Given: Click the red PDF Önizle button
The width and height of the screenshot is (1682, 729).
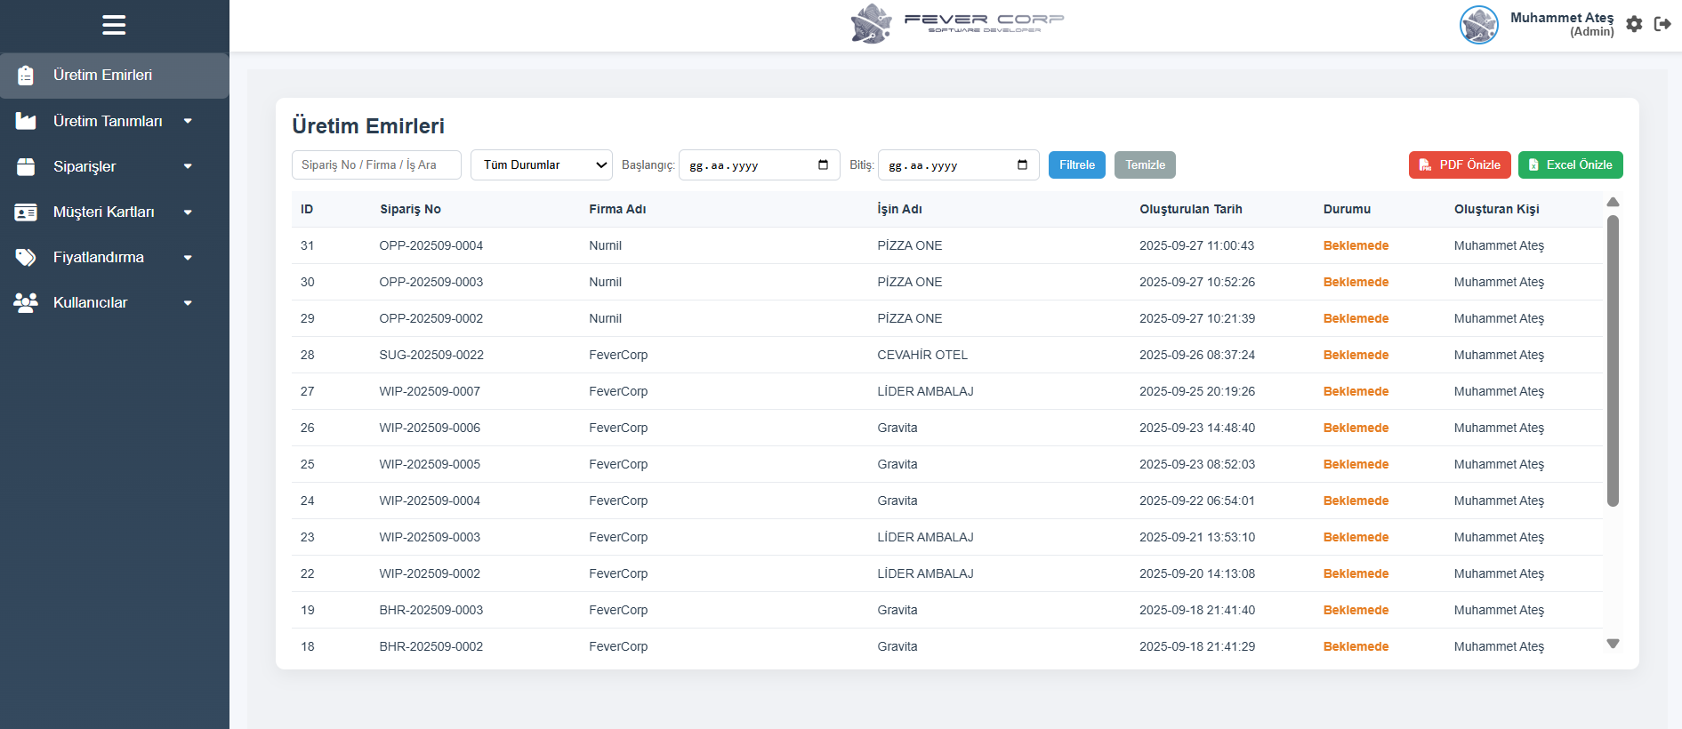Looking at the screenshot, I should 1459,164.
